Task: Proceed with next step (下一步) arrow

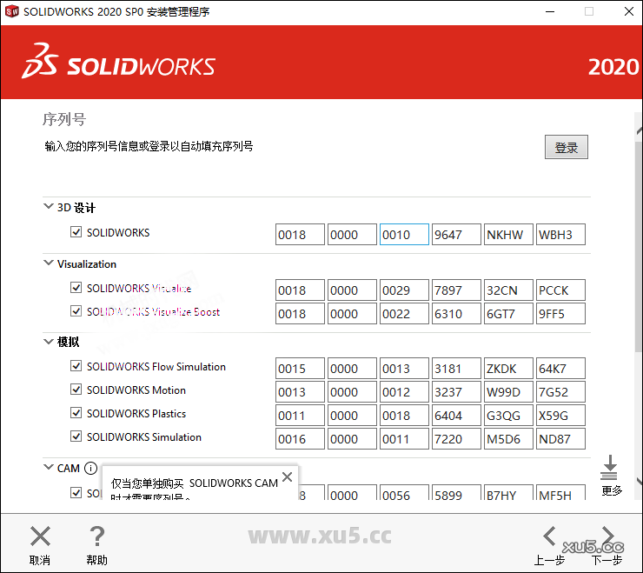Action: tap(607, 536)
